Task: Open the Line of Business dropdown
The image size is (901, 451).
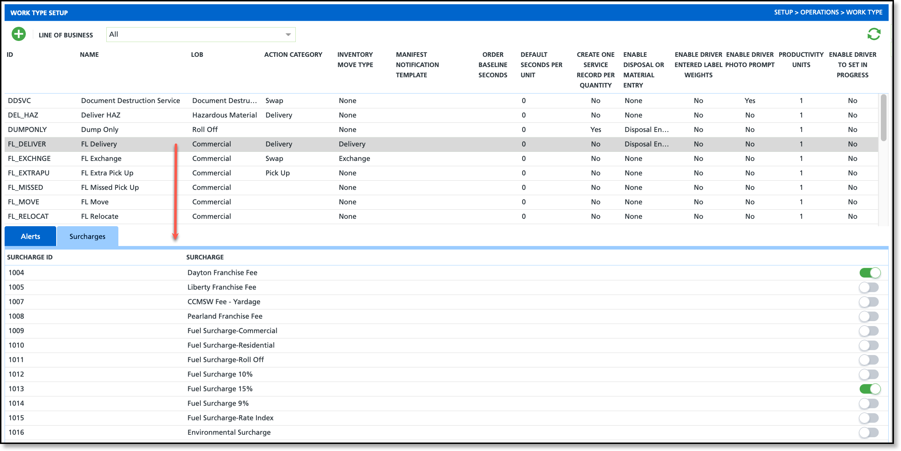Action: pyautogui.click(x=200, y=35)
